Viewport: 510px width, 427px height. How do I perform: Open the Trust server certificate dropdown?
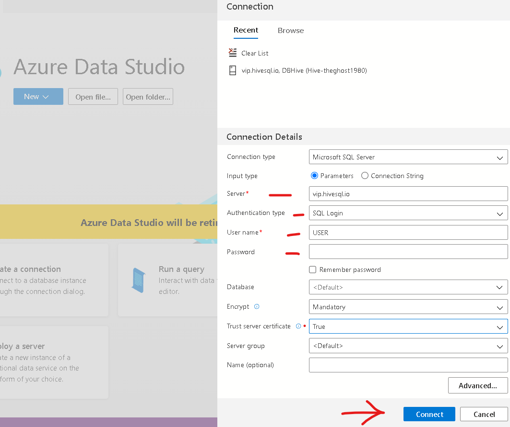click(x=408, y=326)
